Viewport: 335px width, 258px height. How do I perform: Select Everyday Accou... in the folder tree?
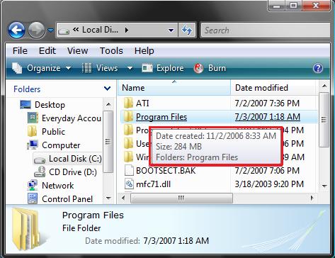coord(72,118)
